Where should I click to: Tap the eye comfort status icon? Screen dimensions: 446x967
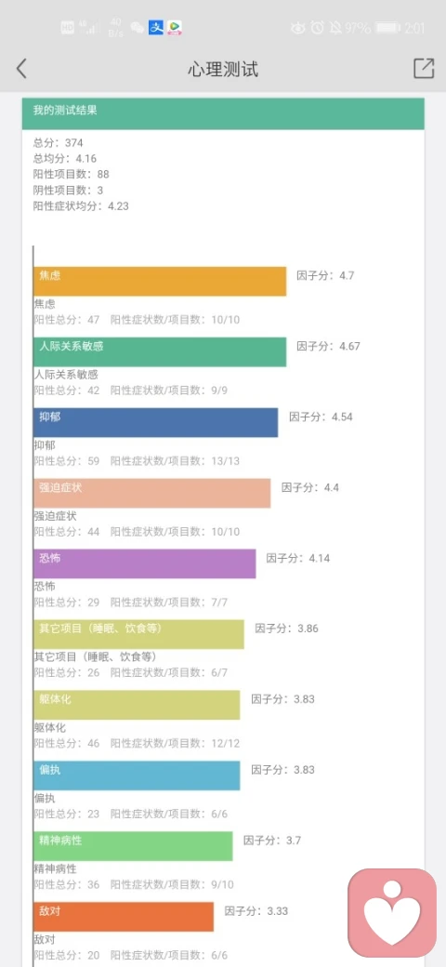click(x=298, y=28)
